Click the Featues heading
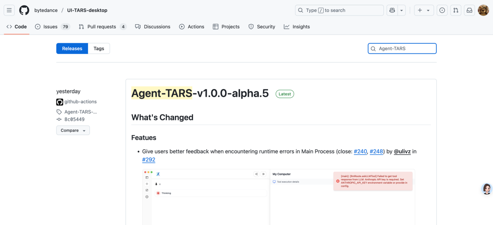Screen dimensions: 493x225 (x=144, y=138)
